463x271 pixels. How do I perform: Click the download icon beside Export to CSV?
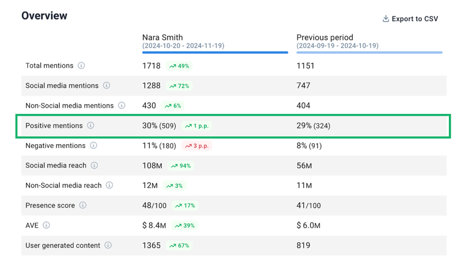coord(385,19)
